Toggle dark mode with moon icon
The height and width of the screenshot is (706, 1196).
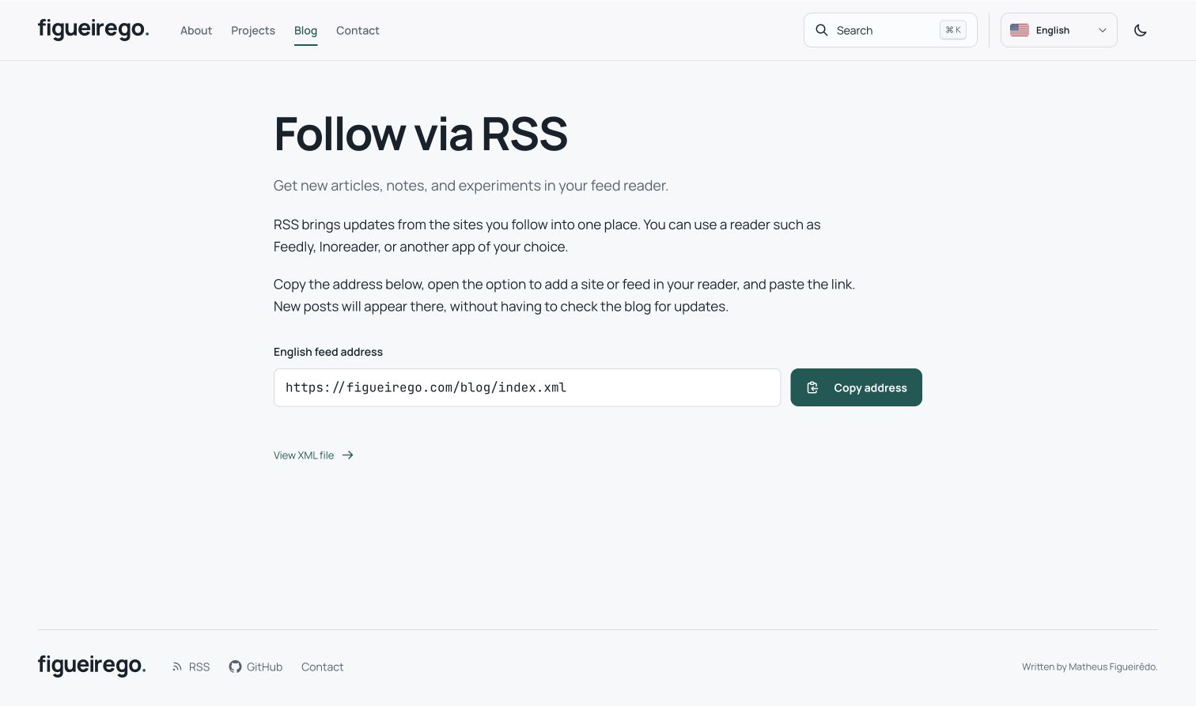coord(1140,30)
